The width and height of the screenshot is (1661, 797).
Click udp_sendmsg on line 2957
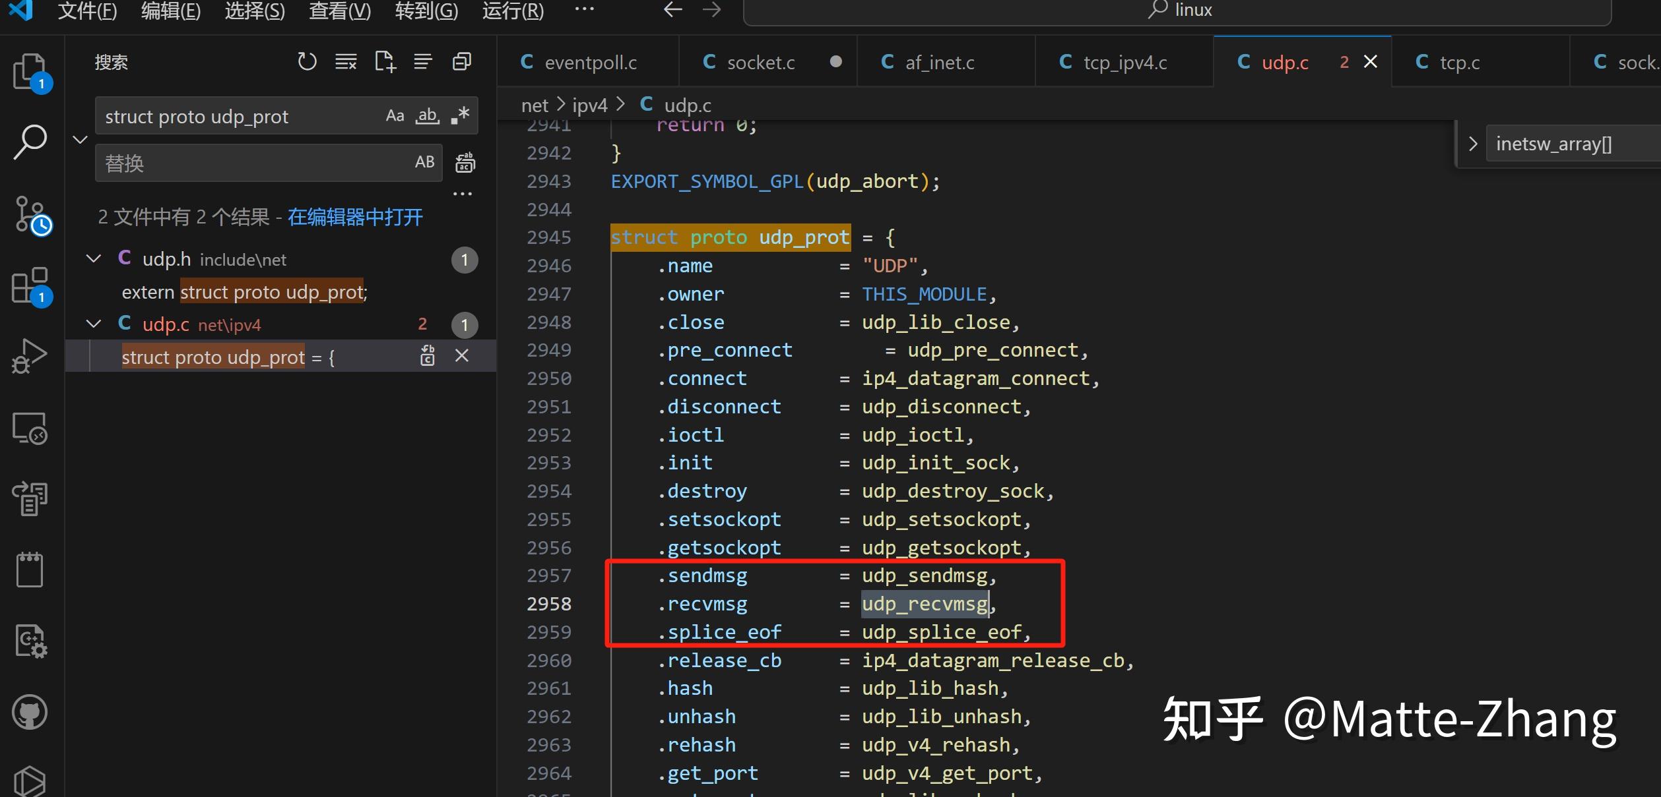point(925,576)
